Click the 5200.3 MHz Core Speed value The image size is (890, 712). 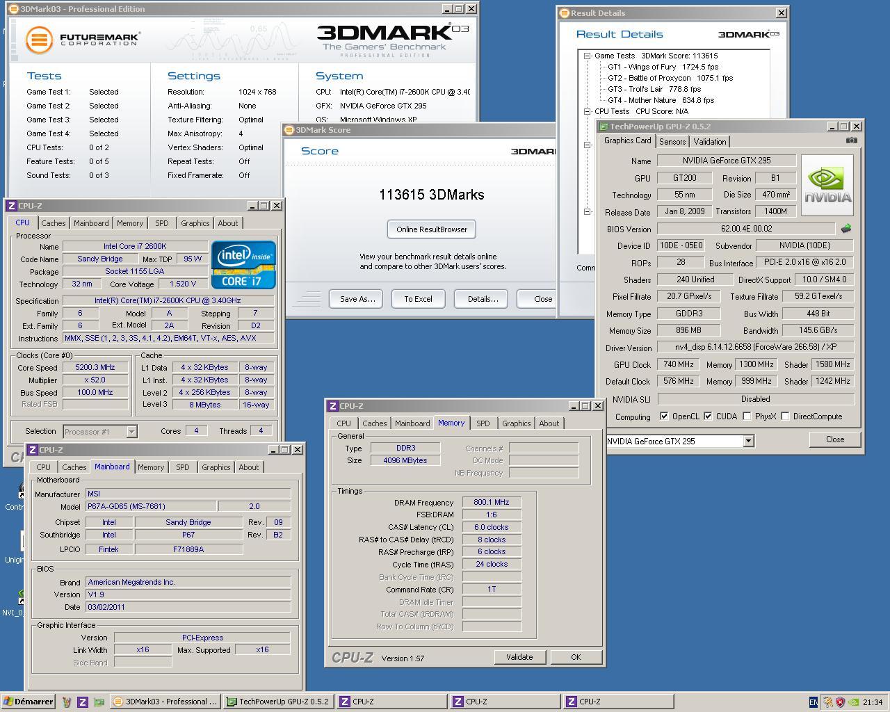(x=95, y=367)
